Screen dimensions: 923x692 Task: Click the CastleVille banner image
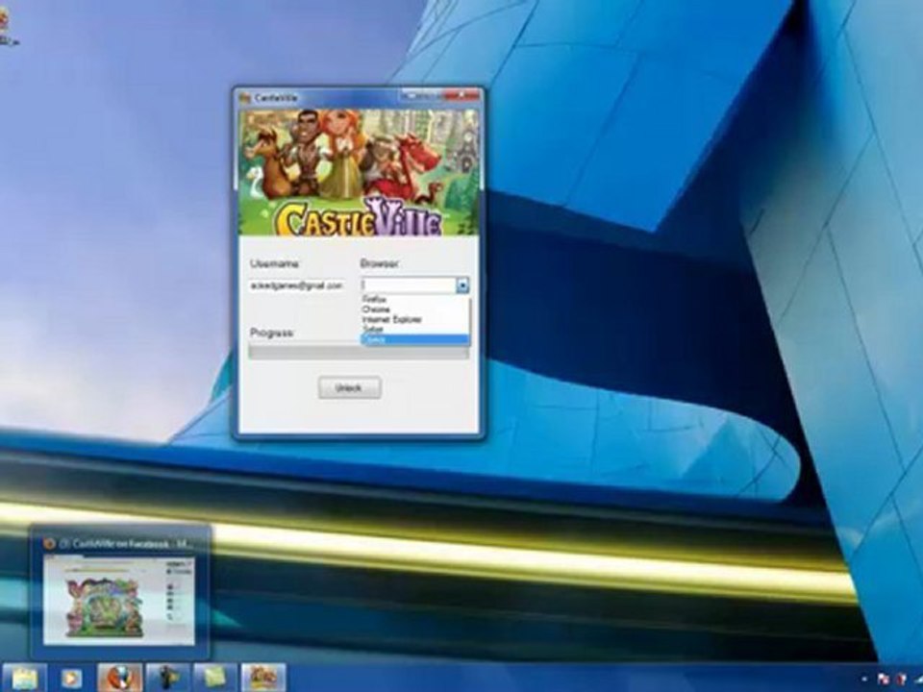pyautogui.click(x=359, y=172)
